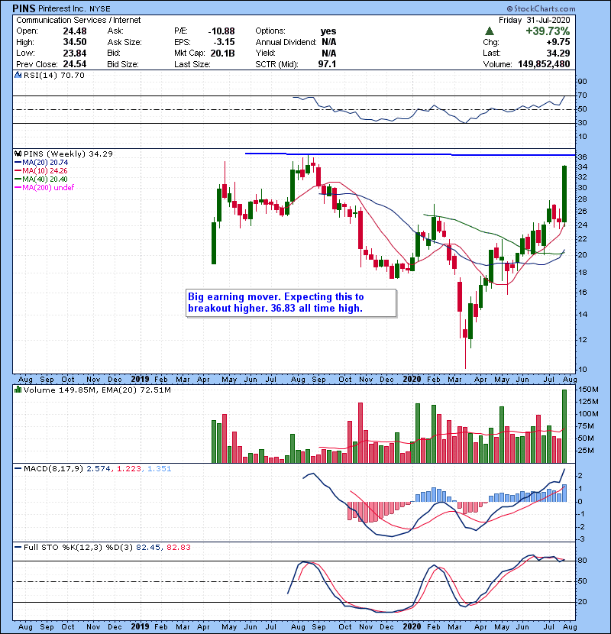This screenshot has height=634, width=611.
Task: Click the SCTR (Mid) 97.1 value
Action: [x=327, y=64]
